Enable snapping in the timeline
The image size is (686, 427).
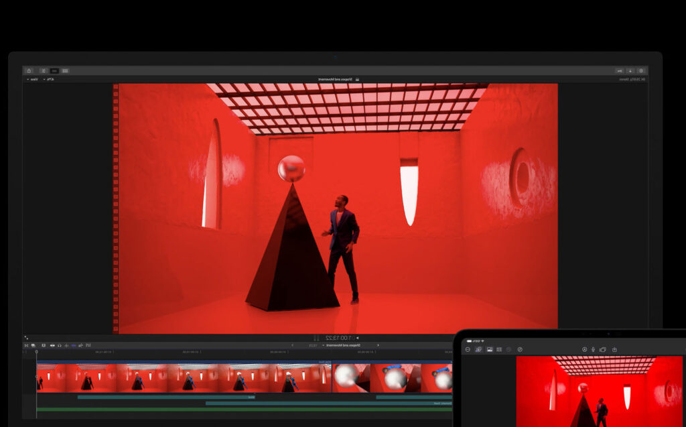click(x=74, y=345)
